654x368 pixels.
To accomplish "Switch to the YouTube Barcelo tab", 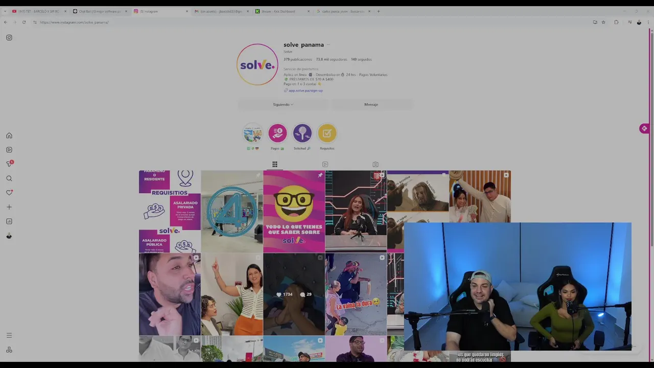I will tap(38, 11).
